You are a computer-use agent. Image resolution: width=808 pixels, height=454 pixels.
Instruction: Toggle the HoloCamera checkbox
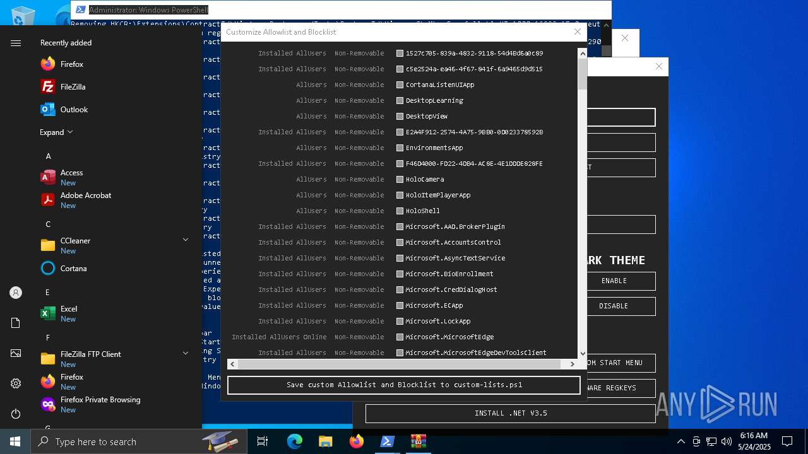click(400, 180)
